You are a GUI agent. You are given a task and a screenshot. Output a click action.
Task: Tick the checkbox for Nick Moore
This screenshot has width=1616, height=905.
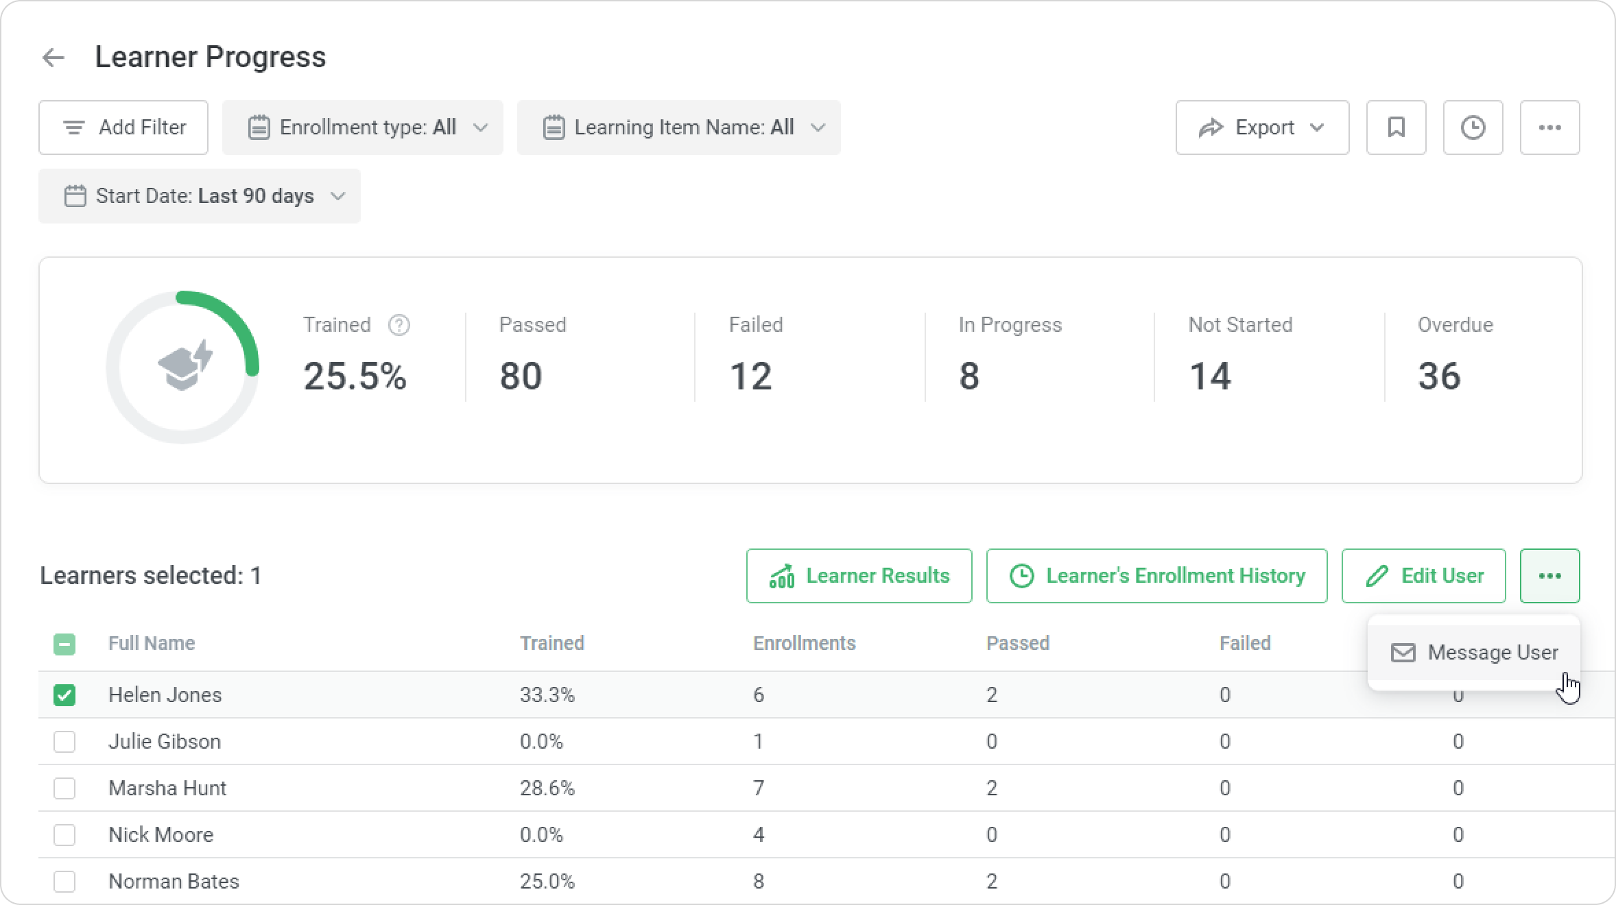click(x=64, y=835)
